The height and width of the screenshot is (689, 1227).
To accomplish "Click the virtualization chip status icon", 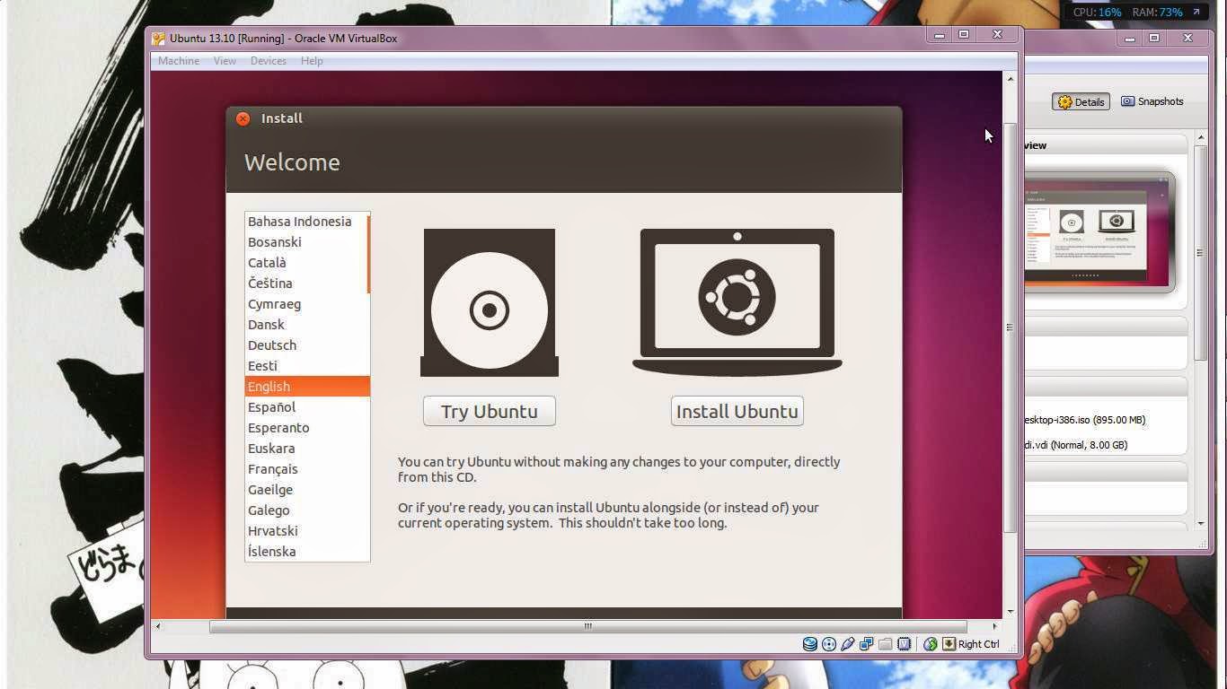I will tap(905, 644).
